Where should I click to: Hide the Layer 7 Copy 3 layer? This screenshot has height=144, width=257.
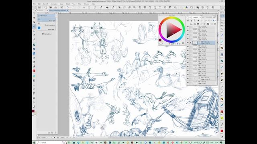click(x=188, y=39)
